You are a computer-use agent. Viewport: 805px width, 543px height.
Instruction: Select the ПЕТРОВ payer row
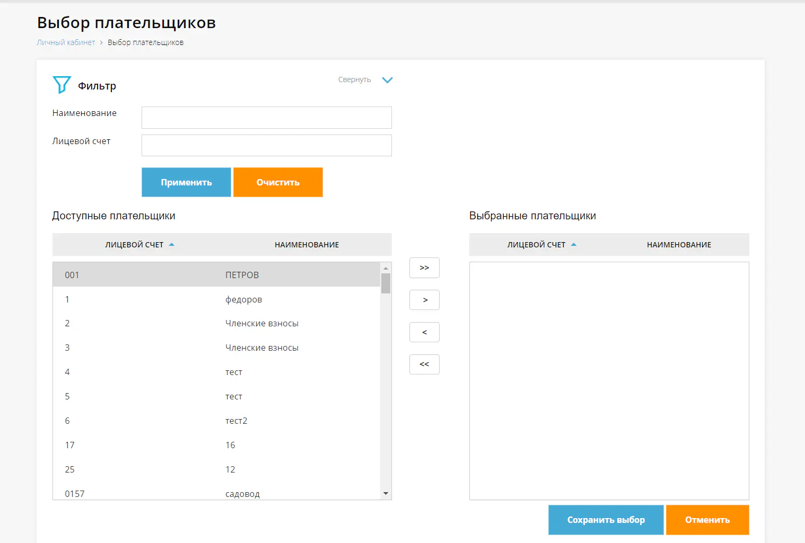pos(216,275)
